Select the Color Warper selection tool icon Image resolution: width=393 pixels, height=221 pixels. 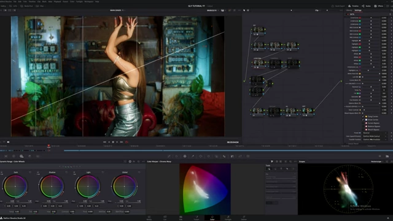[x=269, y=169]
